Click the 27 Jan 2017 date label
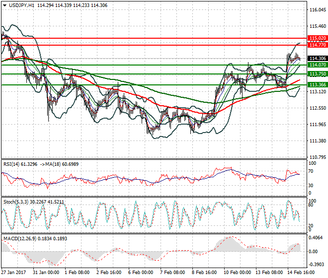Image resolution: width=328 pixels, height=278 pixels. tap(13, 273)
